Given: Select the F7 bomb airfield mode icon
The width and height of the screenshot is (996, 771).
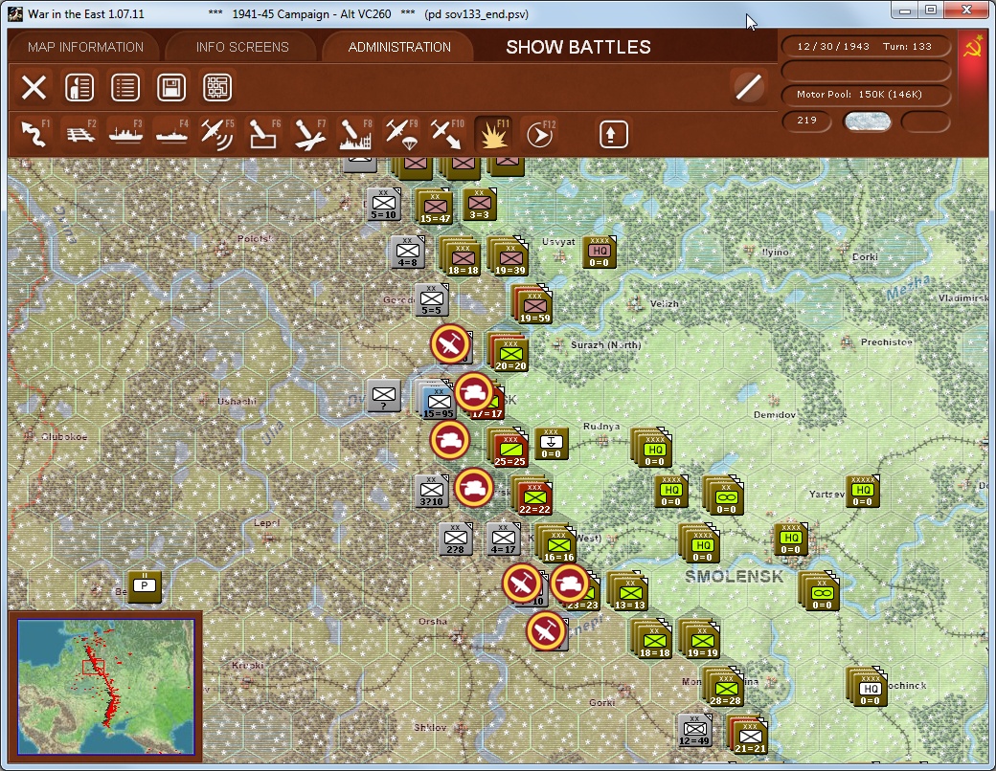Looking at the screenshot, I should (x=310, y=134).
